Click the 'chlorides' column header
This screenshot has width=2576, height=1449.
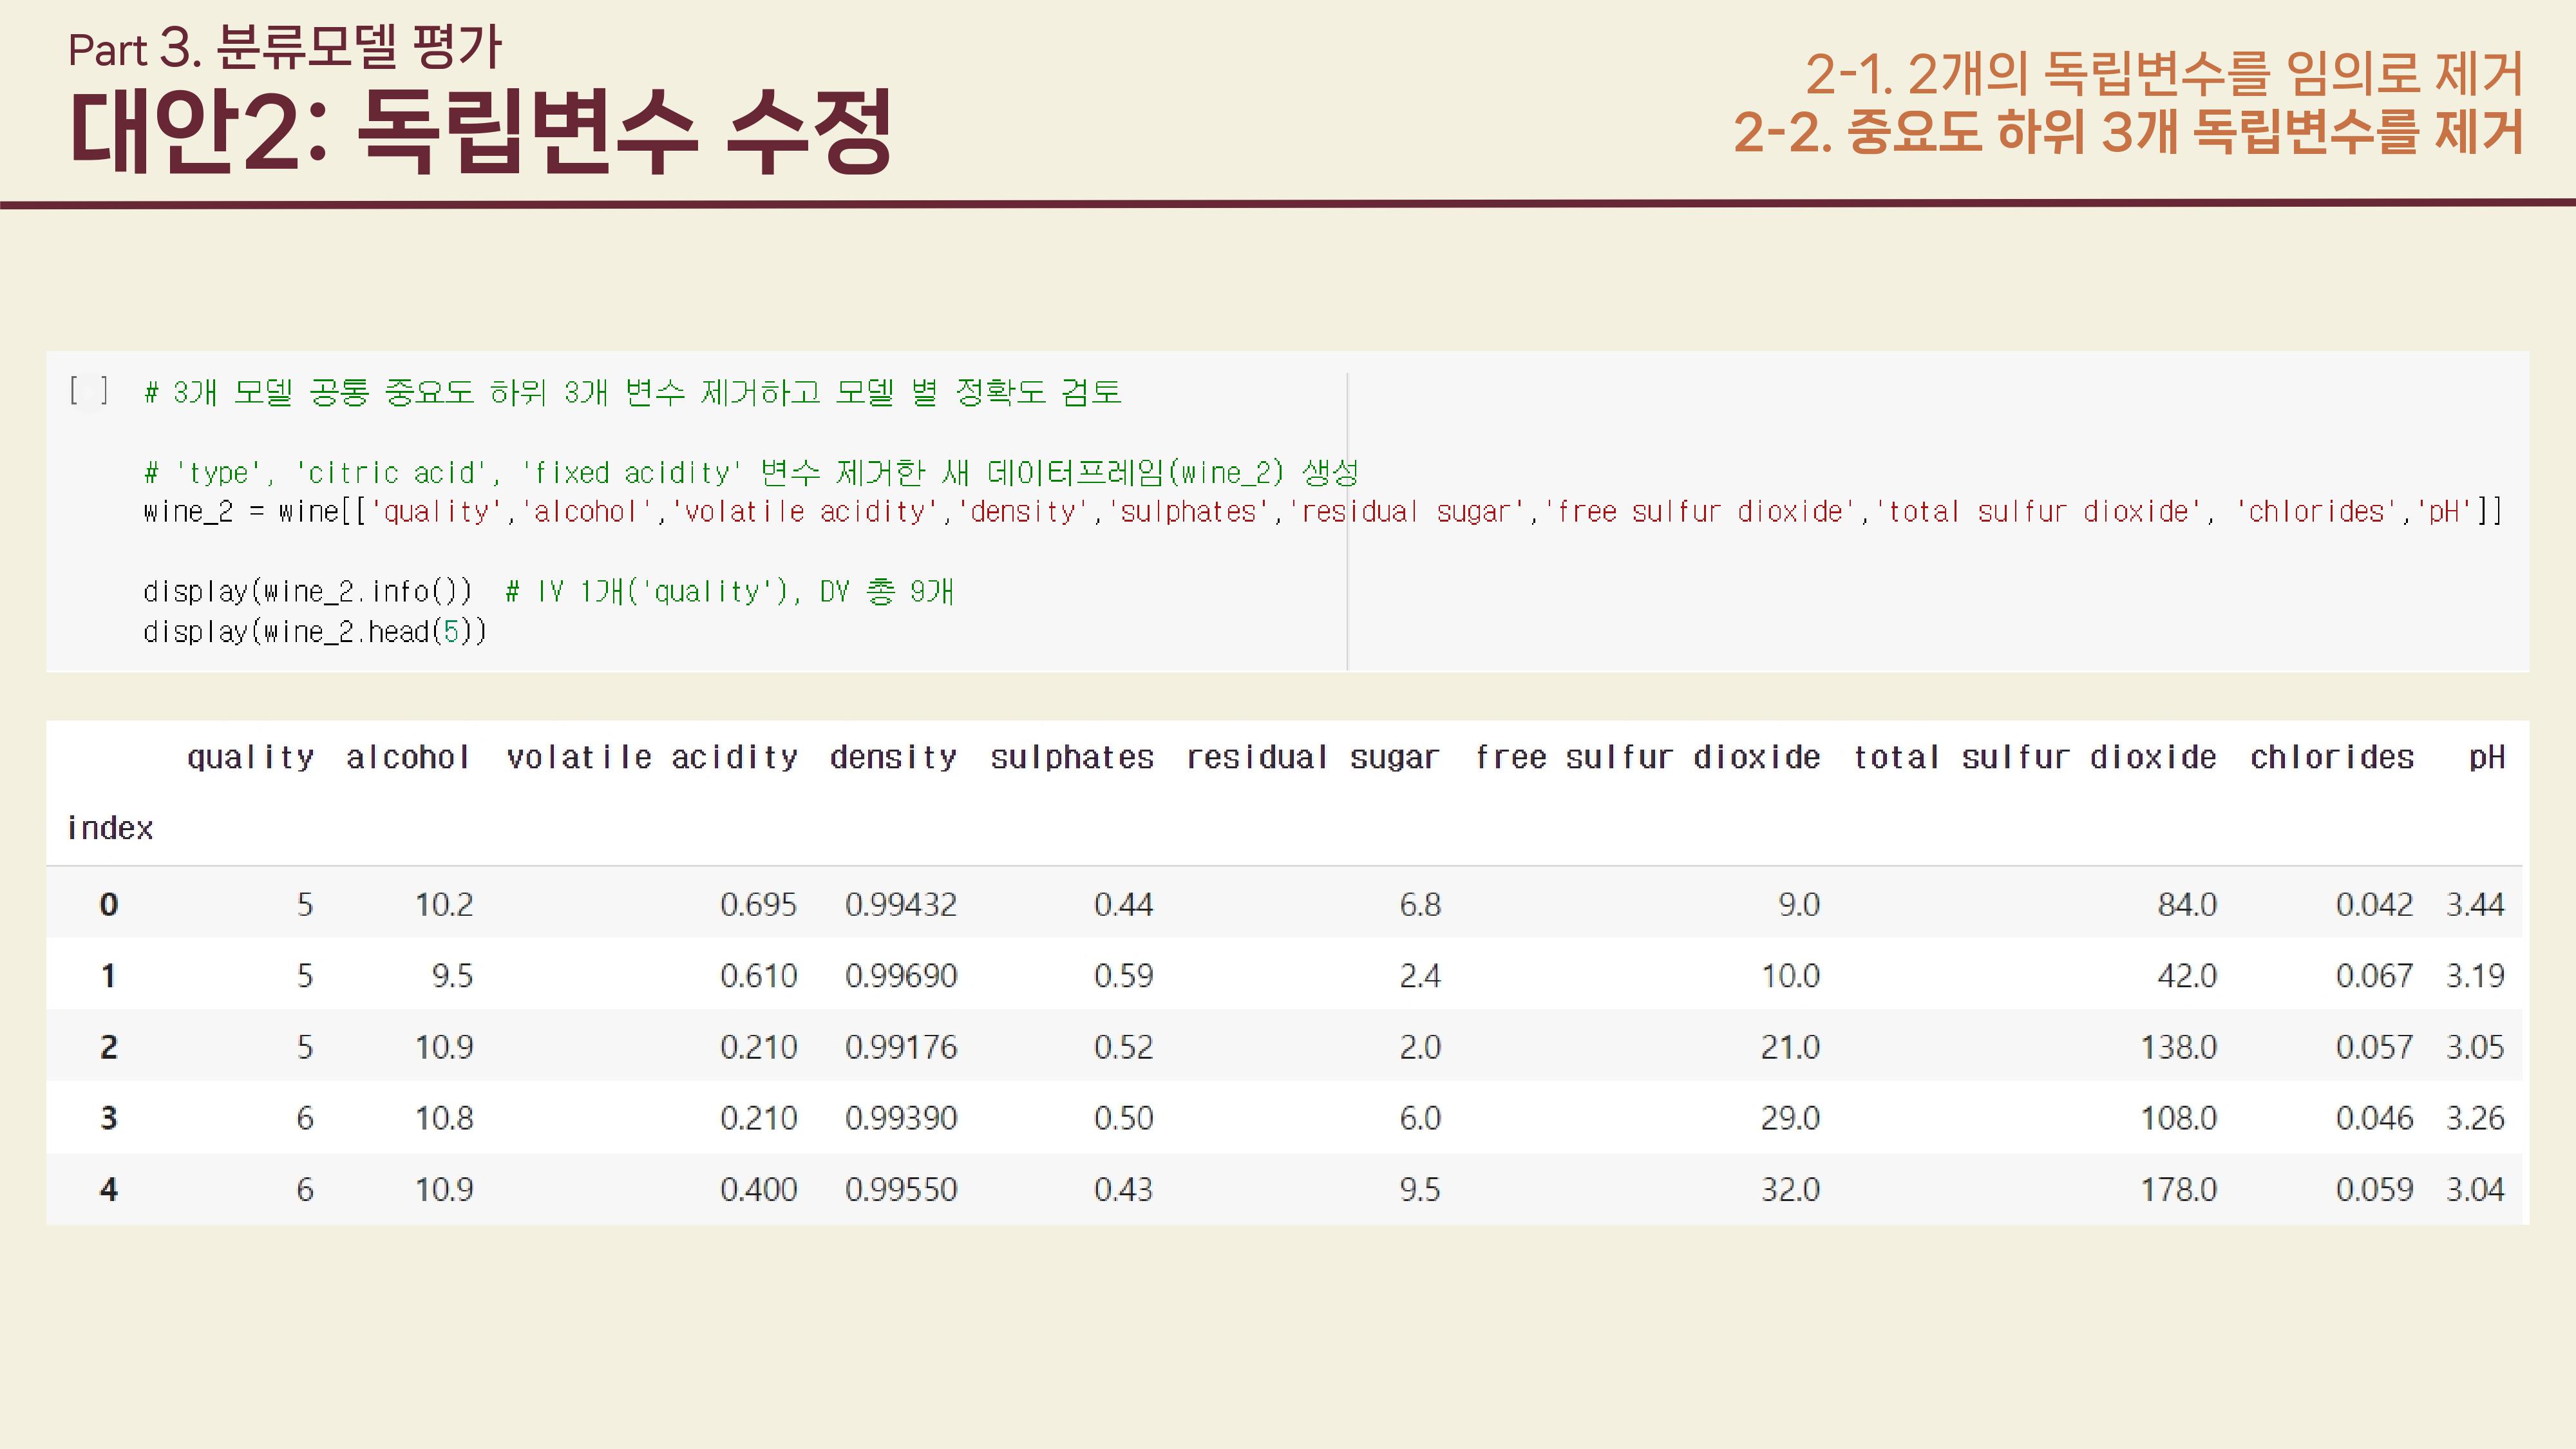pos(2332,757)
